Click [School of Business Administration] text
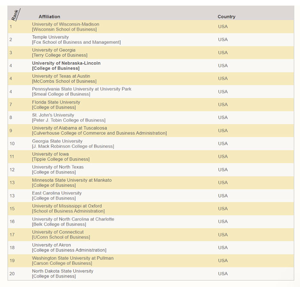The height and width of the screenshot is (287, 300). (69, 211)
